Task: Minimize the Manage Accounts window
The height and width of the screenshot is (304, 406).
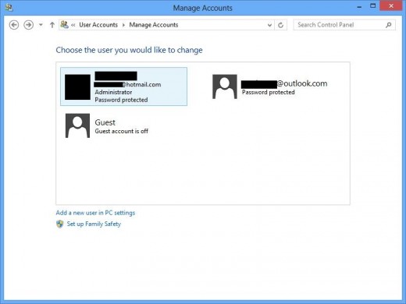Action: pyautogui.click(x=359, y=7)
